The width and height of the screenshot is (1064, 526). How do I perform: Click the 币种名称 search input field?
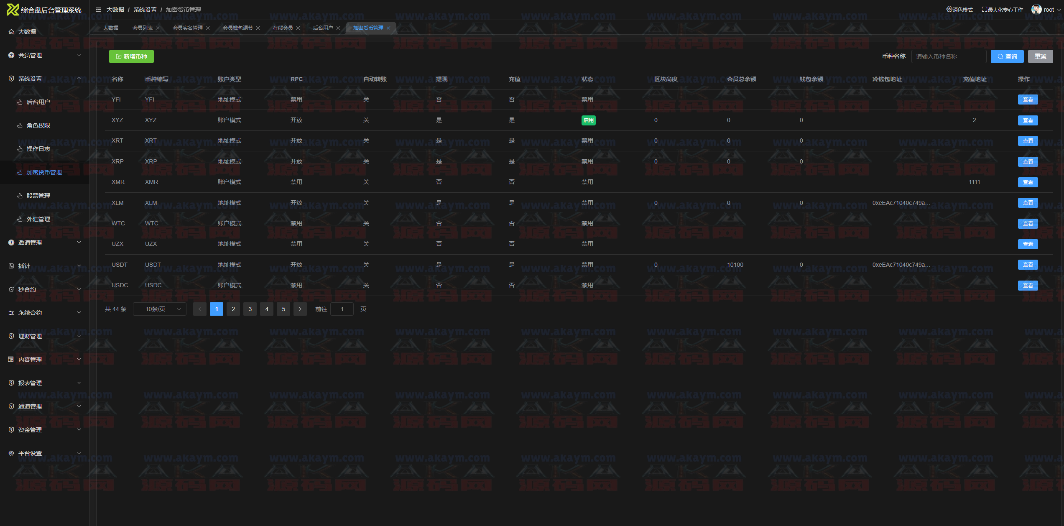pos(948,56)
